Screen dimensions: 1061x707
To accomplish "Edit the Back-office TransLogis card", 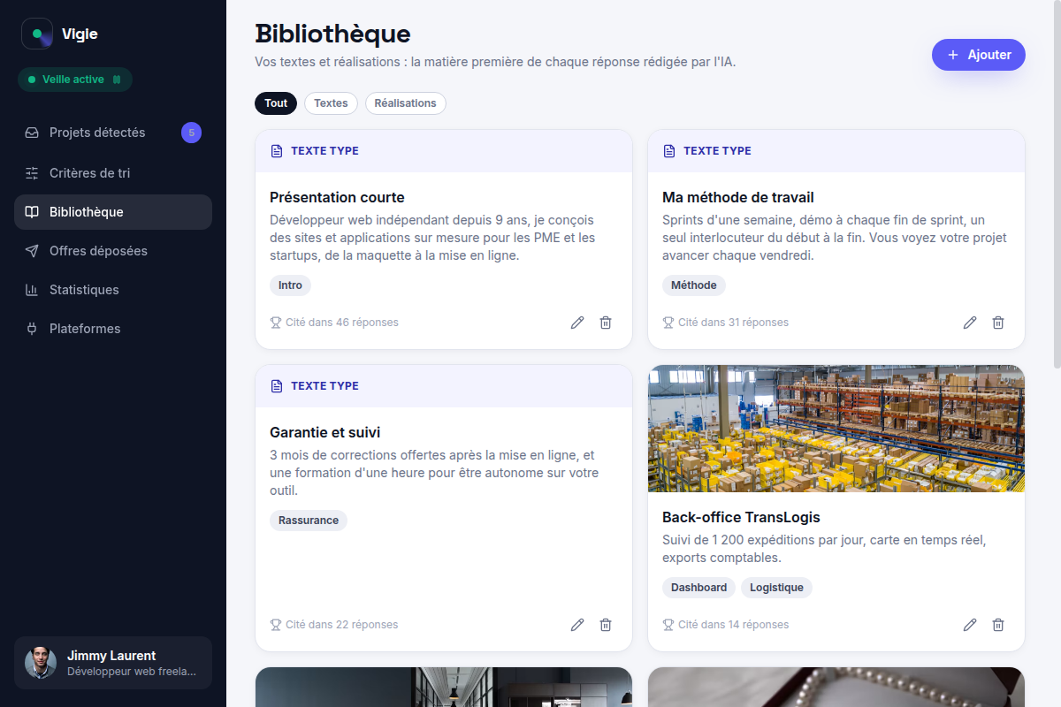I will click(970, 625).
